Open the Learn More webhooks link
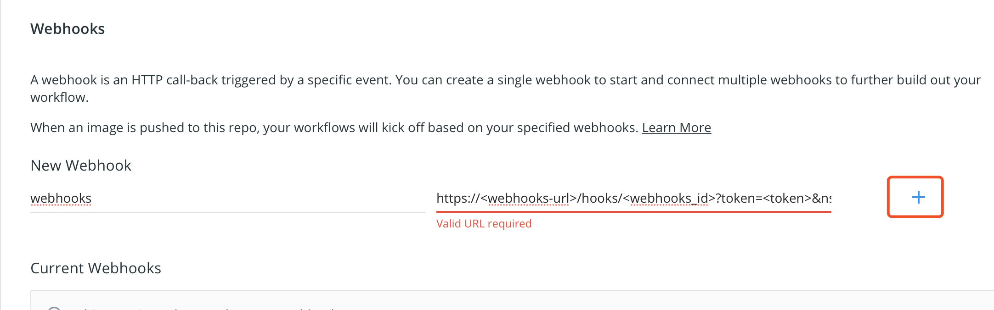This screenshot has height=310, width=994. click(676, 127)
